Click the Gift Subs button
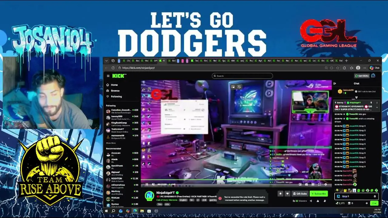This screenshot has width=388, height=218. click(300, 194)
